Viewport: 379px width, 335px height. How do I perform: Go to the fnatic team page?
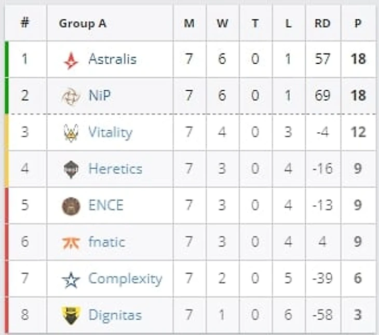click(107, 242)
